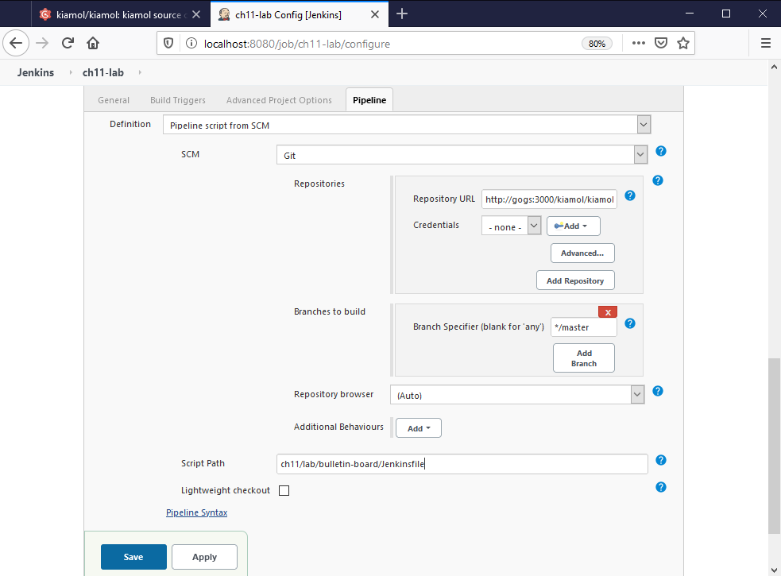Screen dimensions: 781x576
Task: Enable Lightweight checkout checkbox
Action: click(x=284, y=490)
